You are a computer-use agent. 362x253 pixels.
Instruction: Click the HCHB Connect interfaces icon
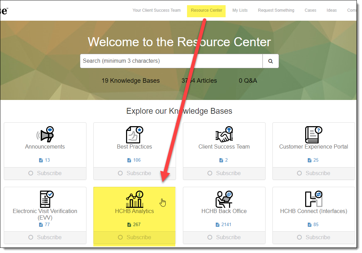(313, 199)
